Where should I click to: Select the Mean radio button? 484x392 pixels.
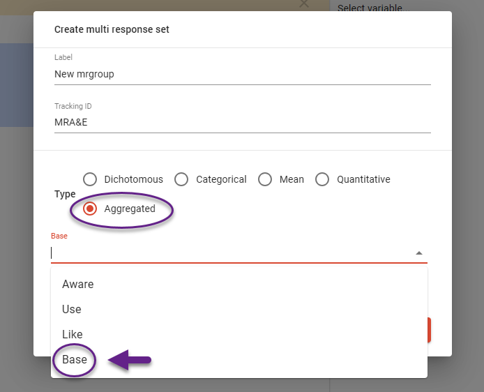(265, 179)
